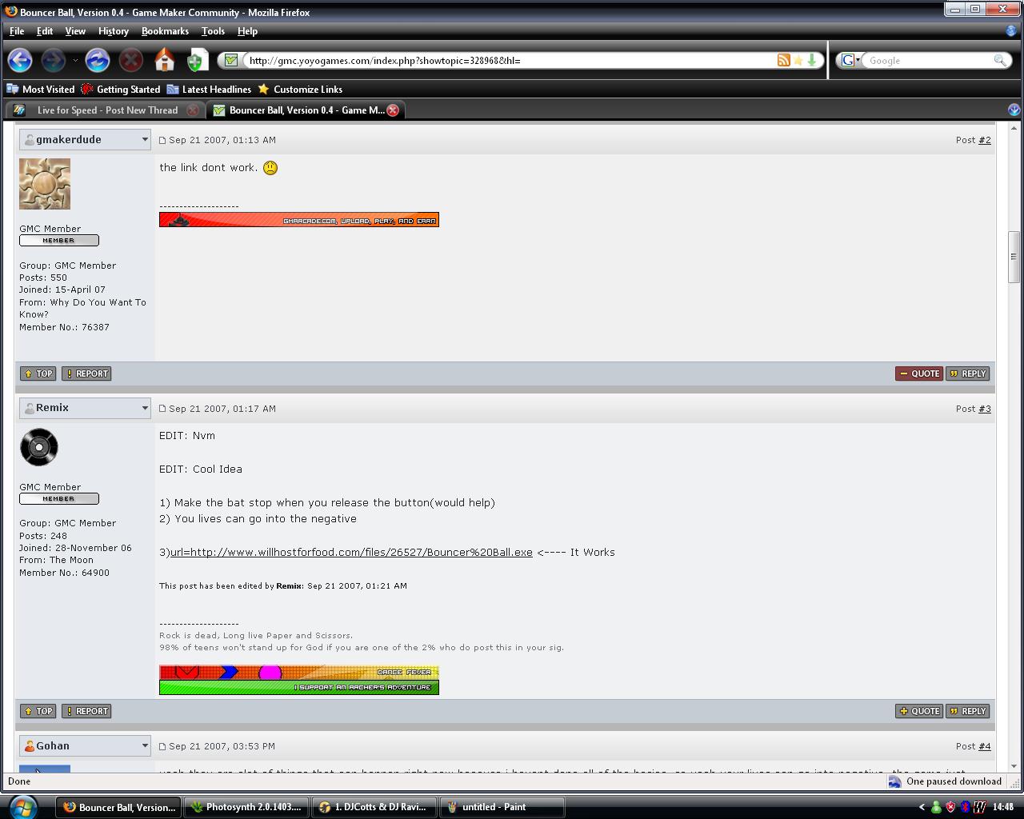1024x819 pixels.
Task: Click the system tray clock 14:48
Action: [x=1003, y=807]
